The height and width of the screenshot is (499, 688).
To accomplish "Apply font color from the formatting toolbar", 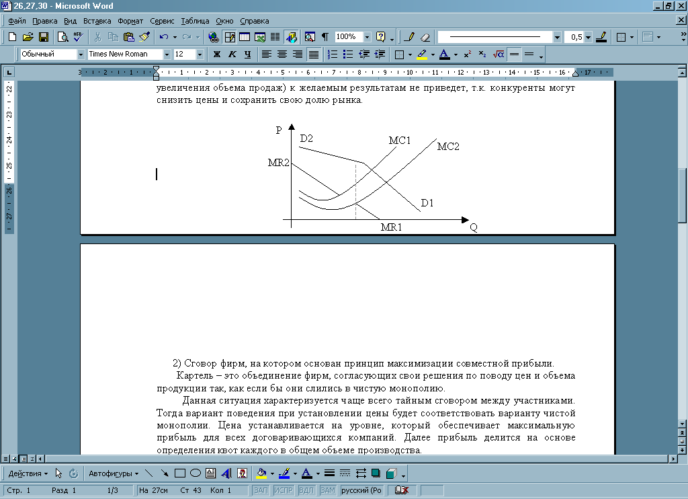I will click(x=445, y=54).
